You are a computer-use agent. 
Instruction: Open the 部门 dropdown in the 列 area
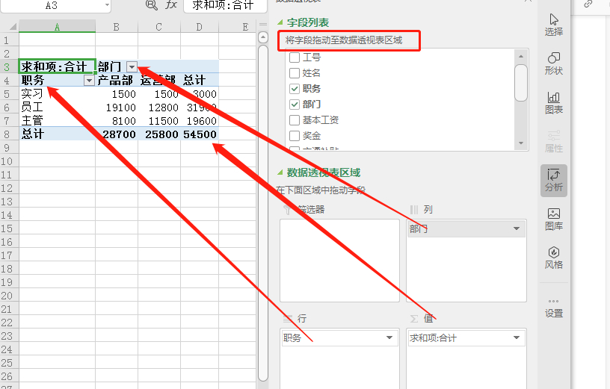[517, 228]
